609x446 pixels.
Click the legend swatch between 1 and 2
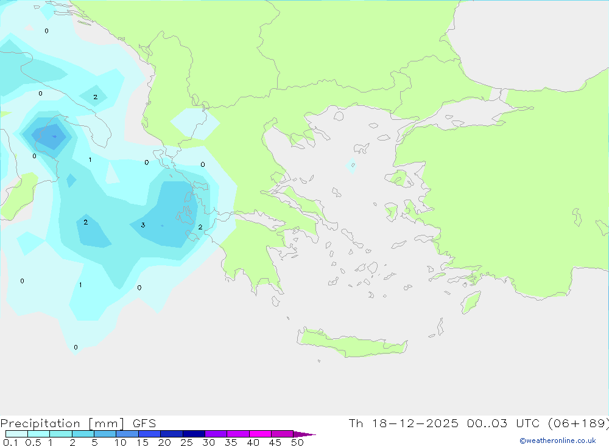click(x=61, y=434)
